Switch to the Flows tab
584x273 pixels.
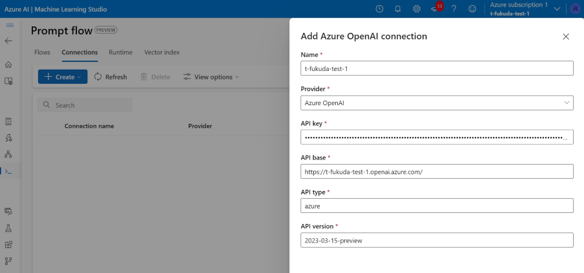pos(42,52)
